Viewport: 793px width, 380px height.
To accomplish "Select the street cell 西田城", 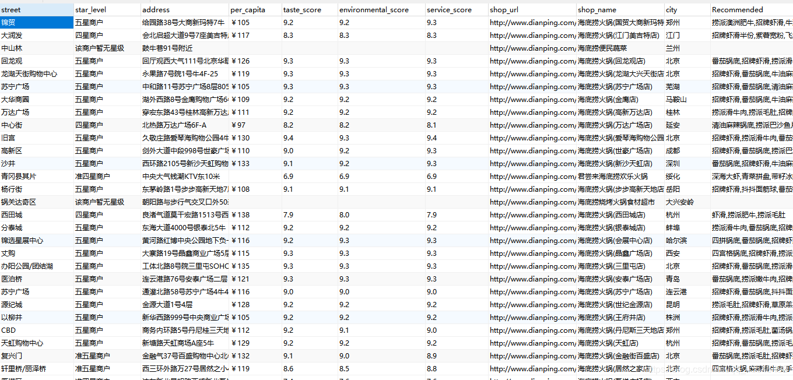I will click(x=37, y=214).
